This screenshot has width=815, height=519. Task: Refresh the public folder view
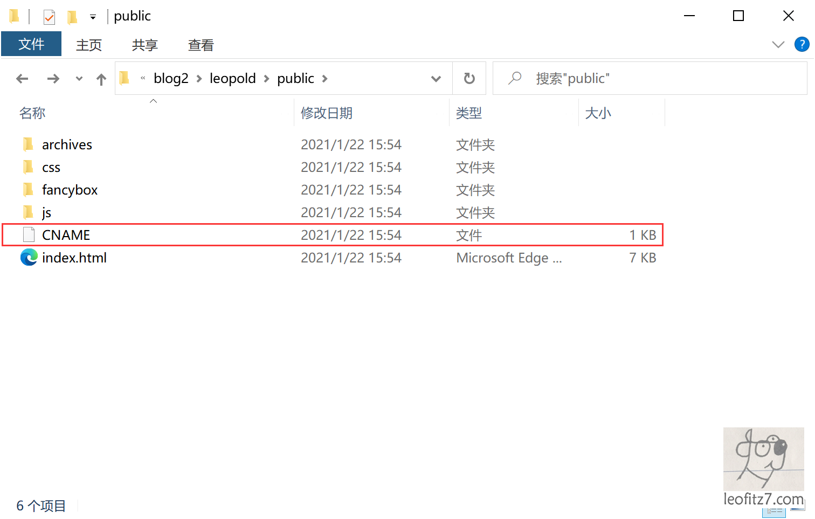coord(469,79)
